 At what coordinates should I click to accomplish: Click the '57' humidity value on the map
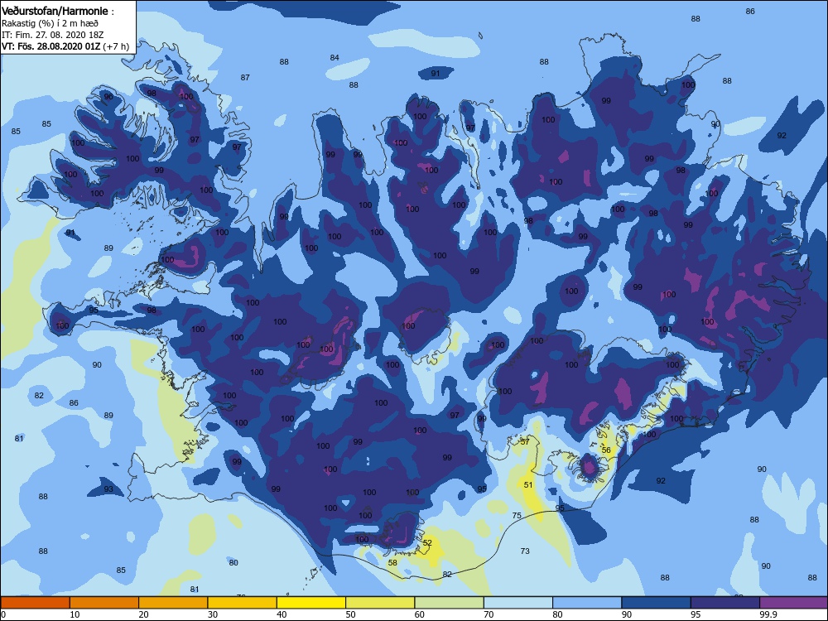(525, 441)
